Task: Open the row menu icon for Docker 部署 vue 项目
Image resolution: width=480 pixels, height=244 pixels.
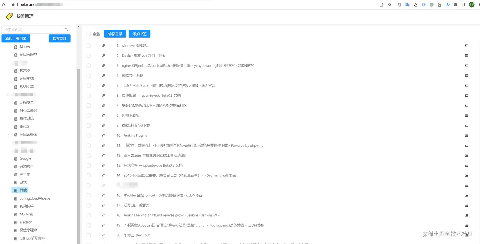Action: (x=466, y=56)
